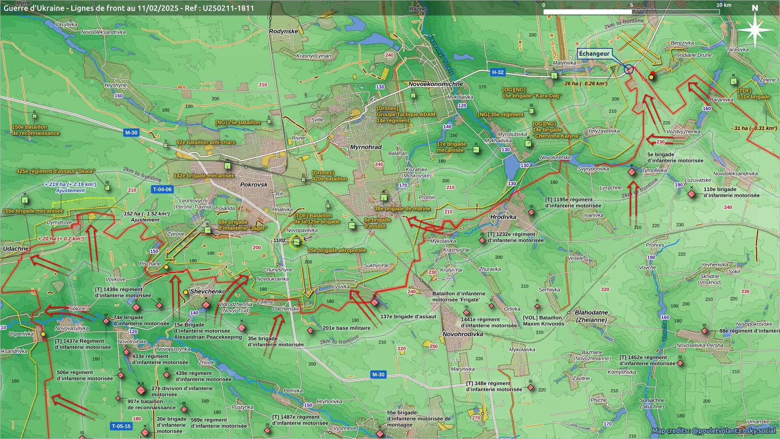Select the T-05-15 road shield
Viewport: 780px width, 439px height.
click(121, 426)
